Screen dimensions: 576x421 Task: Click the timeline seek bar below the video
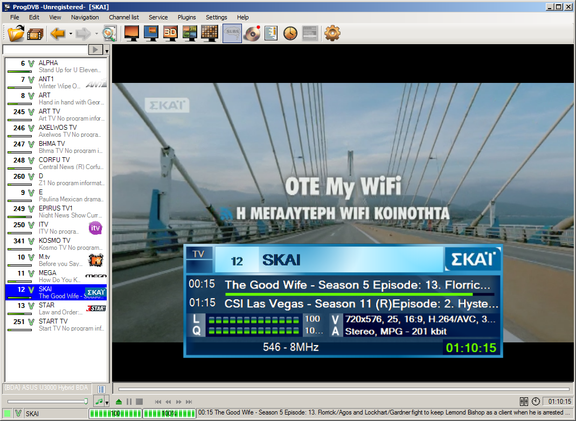coord(344,389)
